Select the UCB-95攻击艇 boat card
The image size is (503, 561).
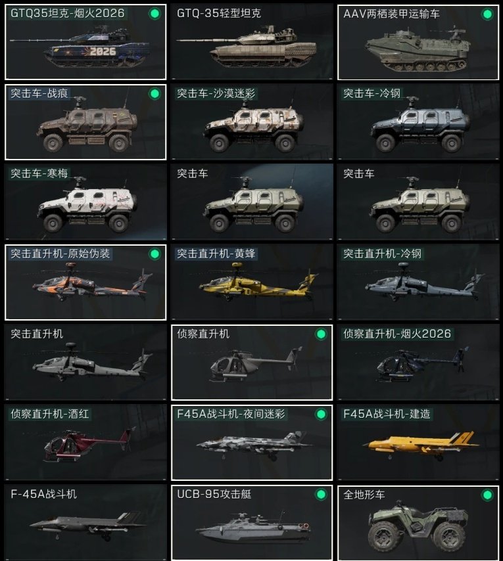pos(252,523)
